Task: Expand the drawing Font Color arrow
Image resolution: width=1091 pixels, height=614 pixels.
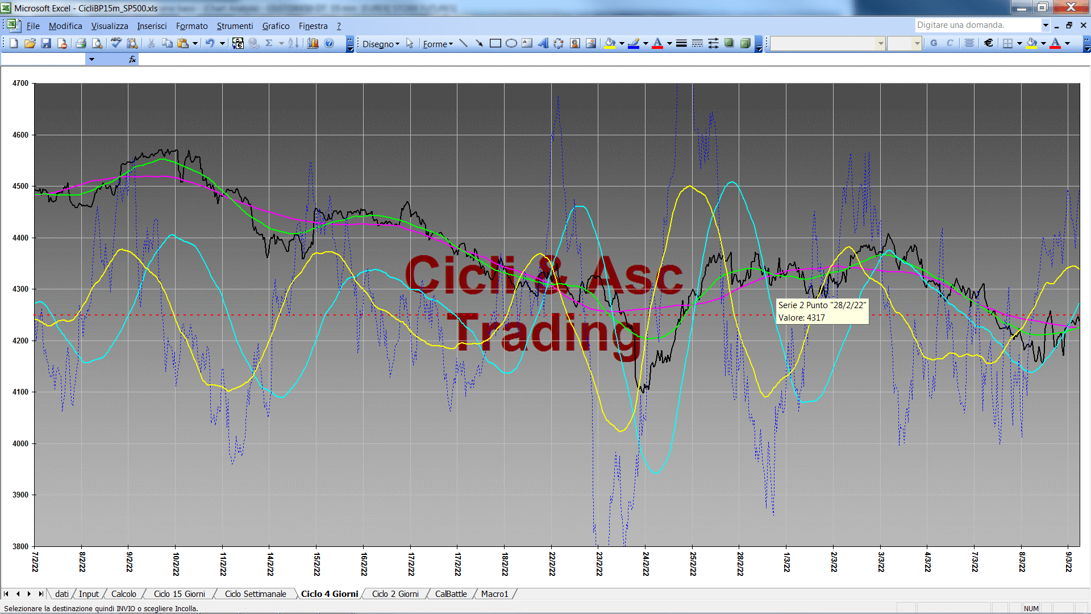Action: 669,43
